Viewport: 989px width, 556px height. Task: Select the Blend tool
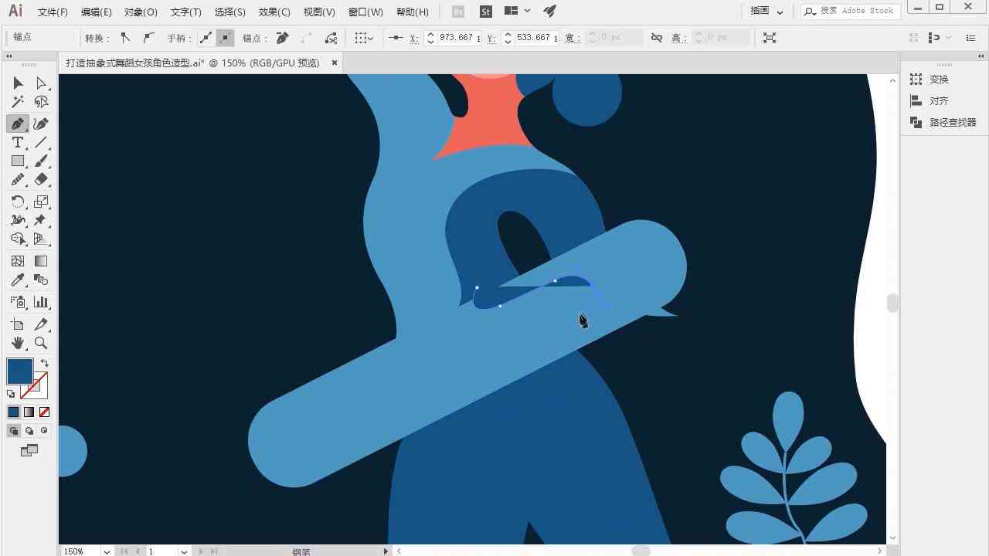(x=41, y=280)
